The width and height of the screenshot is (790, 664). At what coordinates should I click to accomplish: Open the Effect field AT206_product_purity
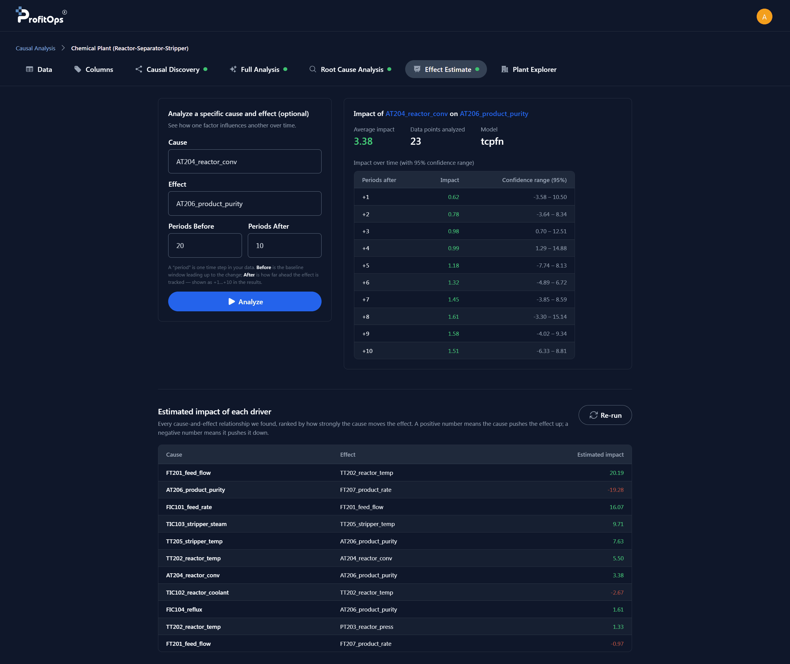[245, 204]
